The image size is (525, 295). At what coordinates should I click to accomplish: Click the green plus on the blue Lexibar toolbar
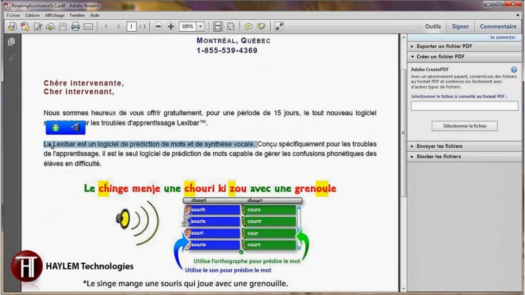(55, 128)
